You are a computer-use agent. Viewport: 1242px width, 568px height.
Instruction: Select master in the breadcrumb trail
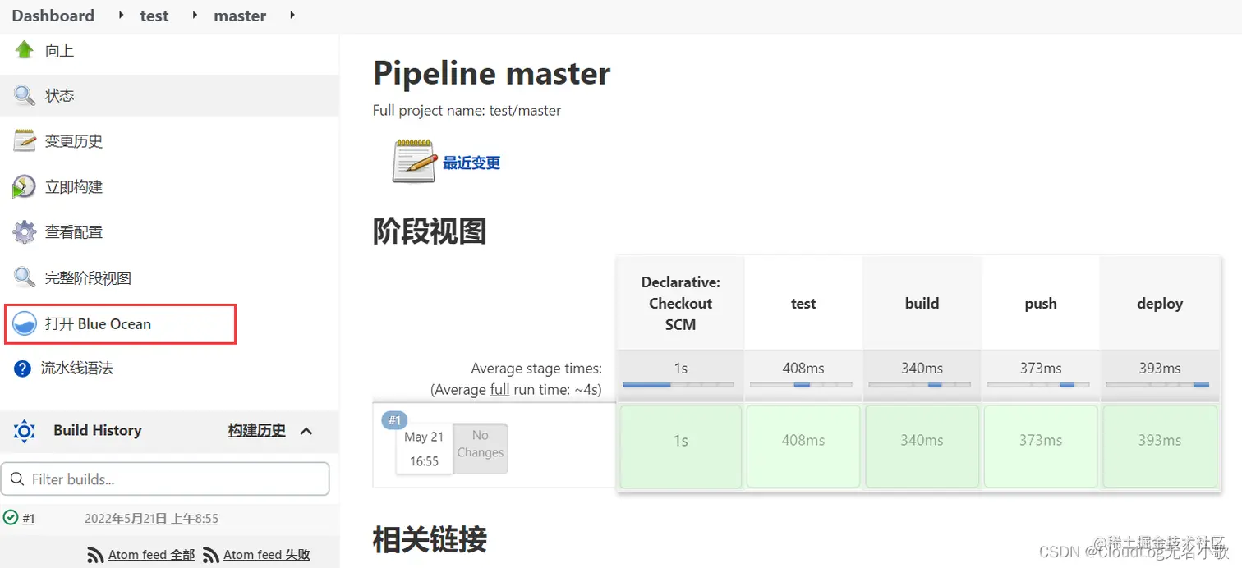click(x=239, y=16)
